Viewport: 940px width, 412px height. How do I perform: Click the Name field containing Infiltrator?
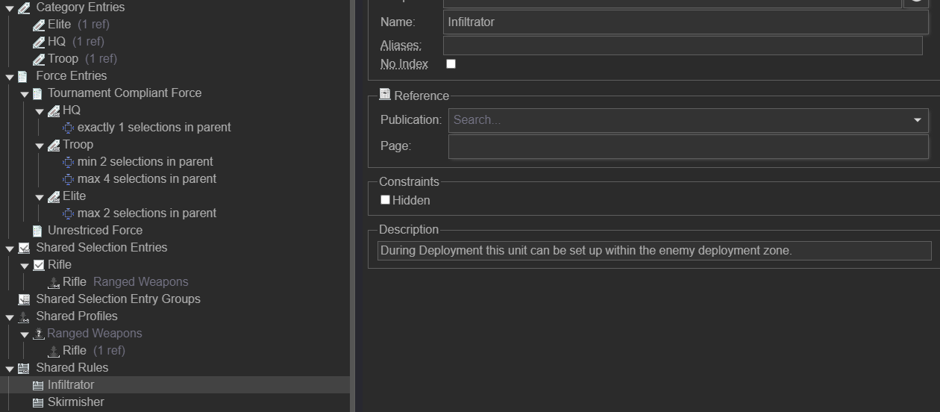click(686, 22)
